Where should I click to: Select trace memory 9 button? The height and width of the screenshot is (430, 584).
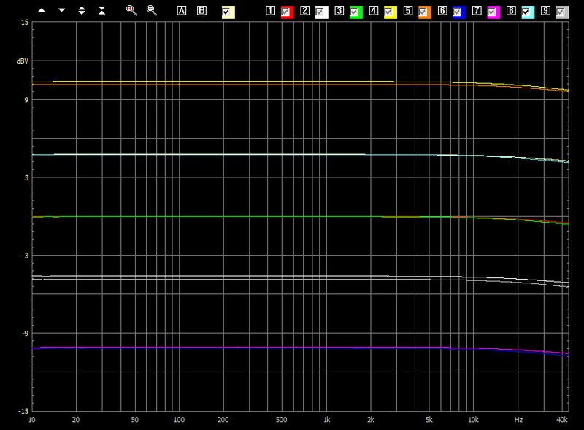point(545,10)
